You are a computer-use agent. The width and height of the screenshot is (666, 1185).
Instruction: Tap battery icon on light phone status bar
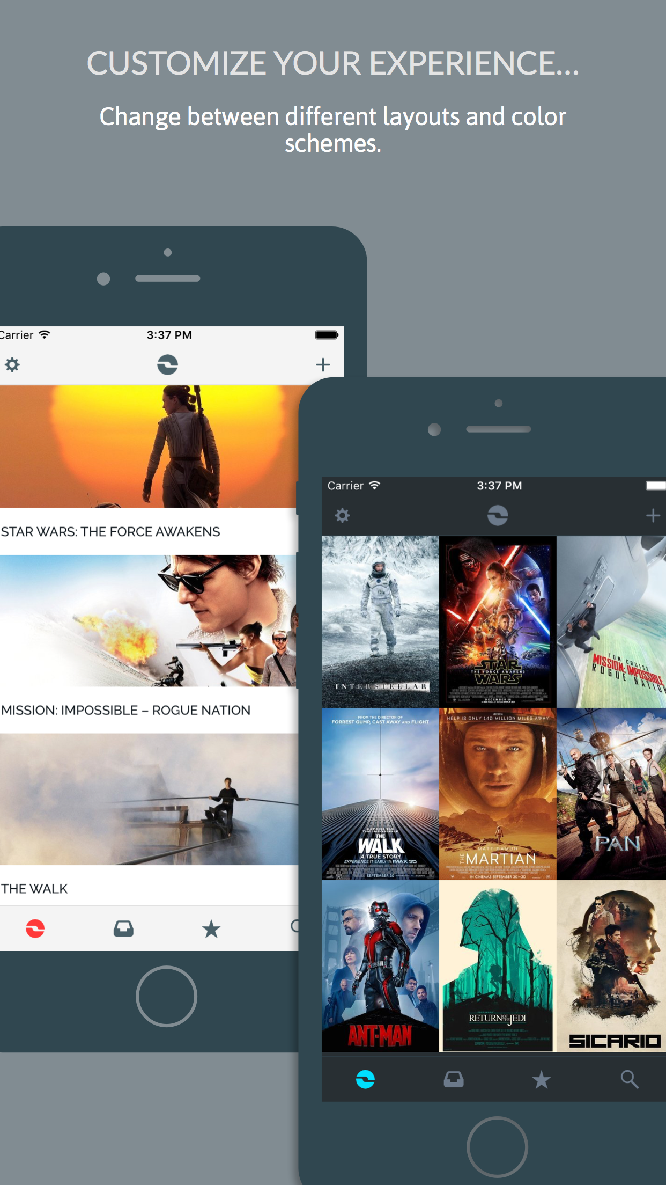click(x=327, y=335)
